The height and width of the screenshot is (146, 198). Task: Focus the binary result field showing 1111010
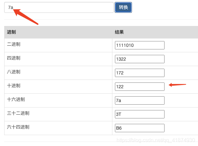139,45
